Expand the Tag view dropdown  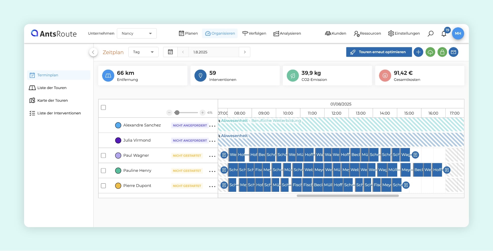pyautogui.click(x=143, y=52)
